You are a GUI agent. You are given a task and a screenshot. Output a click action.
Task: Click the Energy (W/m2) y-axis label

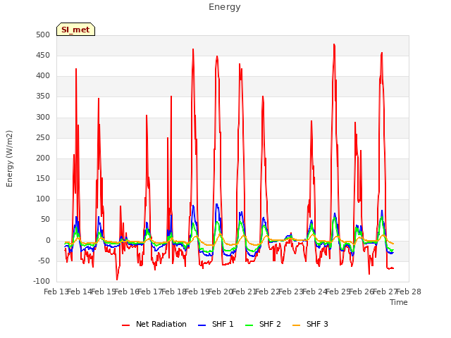[x=9, y=158]
